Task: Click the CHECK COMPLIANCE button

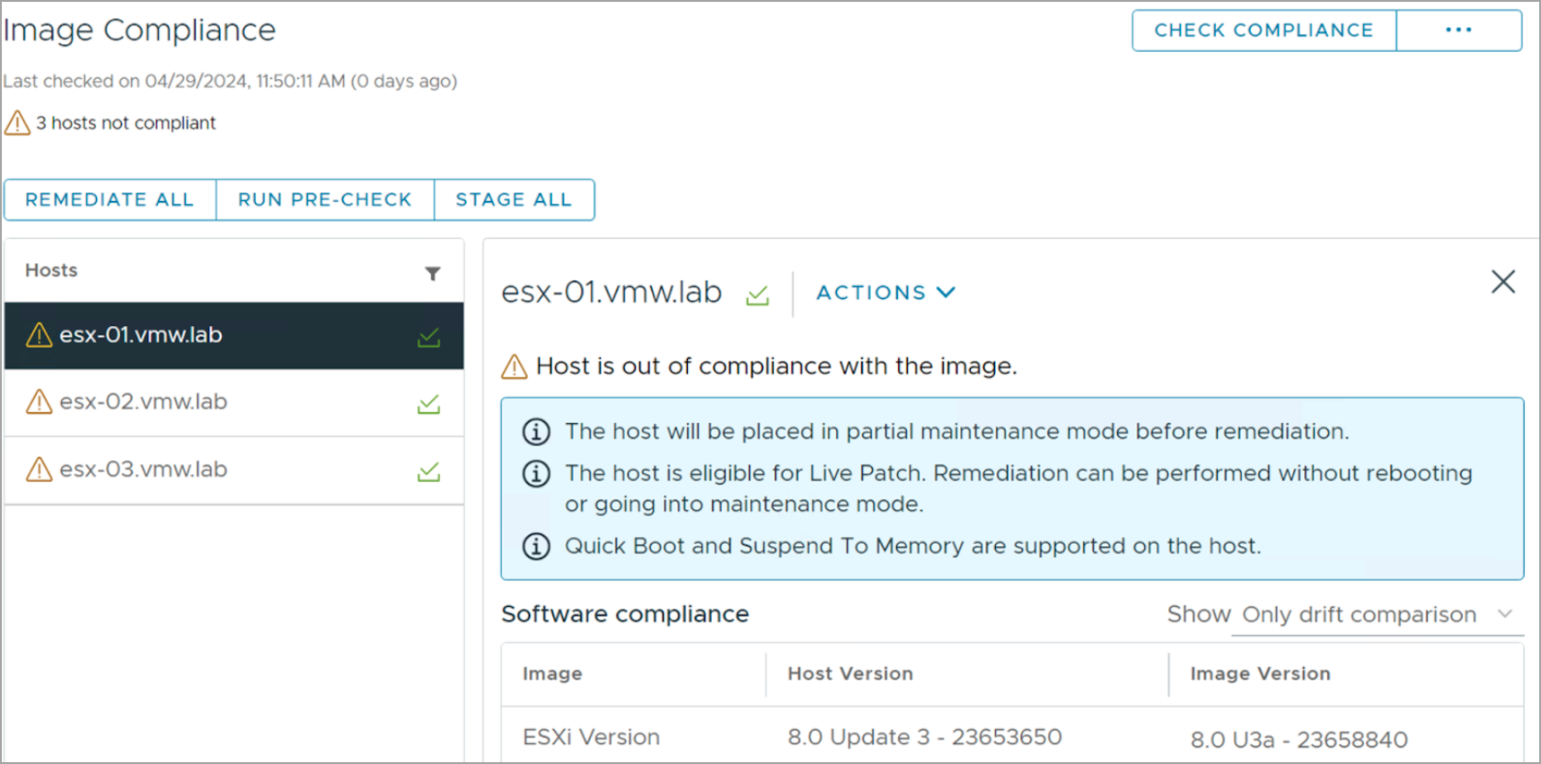Action: coord(1264,31)
